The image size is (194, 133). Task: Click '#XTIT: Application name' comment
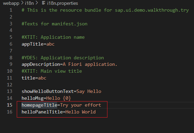(x=53, y=37)
